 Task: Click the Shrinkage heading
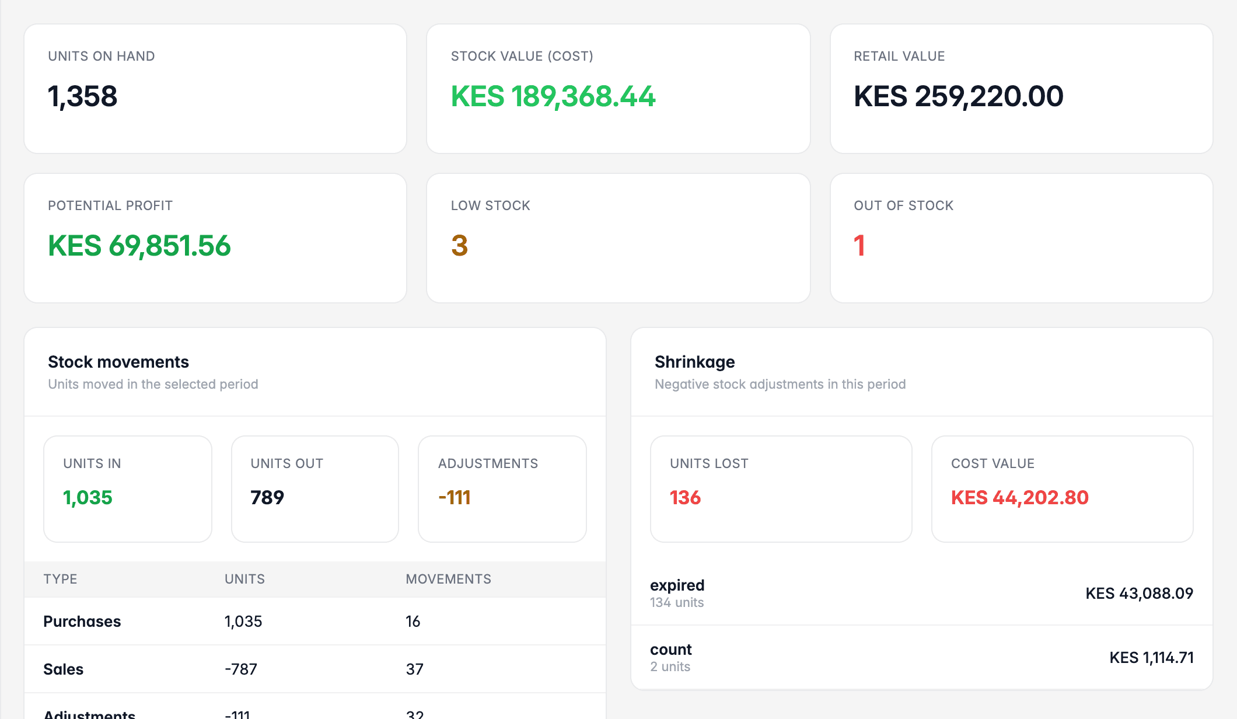point(694,362)
